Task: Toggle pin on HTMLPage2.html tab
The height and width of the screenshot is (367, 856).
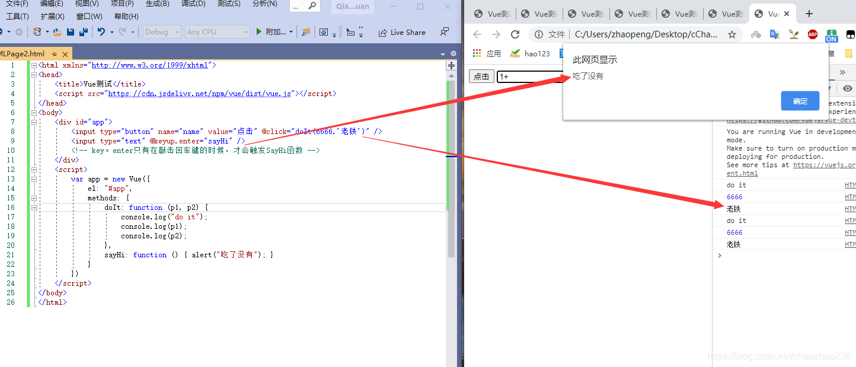Action: (x=55, y=54)
